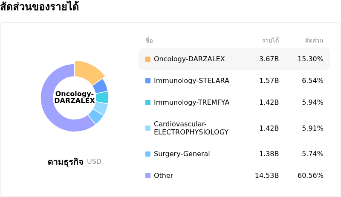
Task: Select the ตามธุรกิจ label below the chart
Action: tap(65, 162)
